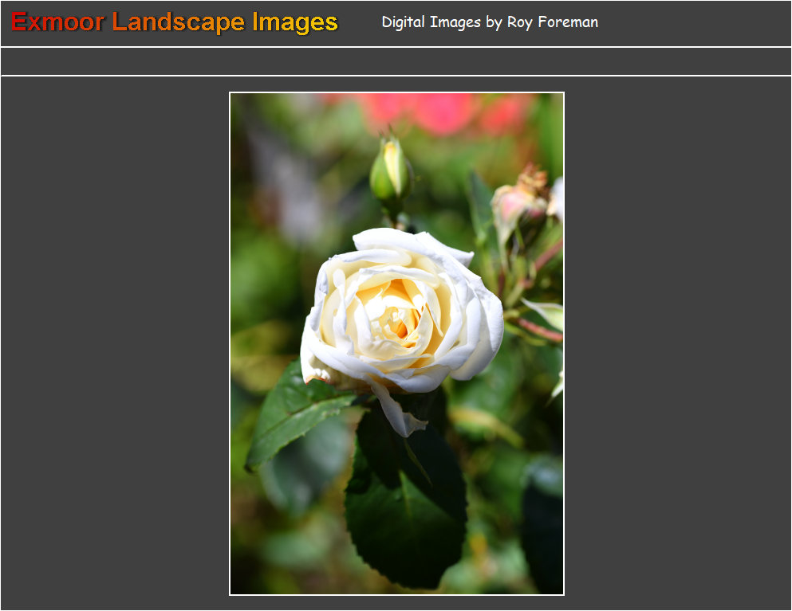Select the "Digital Images by Roy Foreman" text

489,22
